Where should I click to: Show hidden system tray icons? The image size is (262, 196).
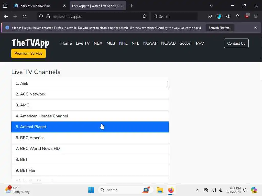coord(198,190)
